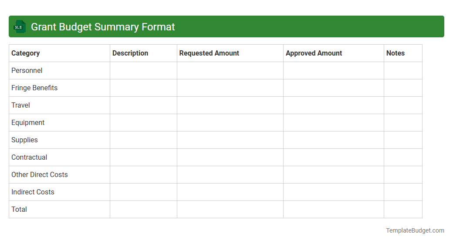
Task: Click the Description cell for Personnel
Action: (143, 71)
